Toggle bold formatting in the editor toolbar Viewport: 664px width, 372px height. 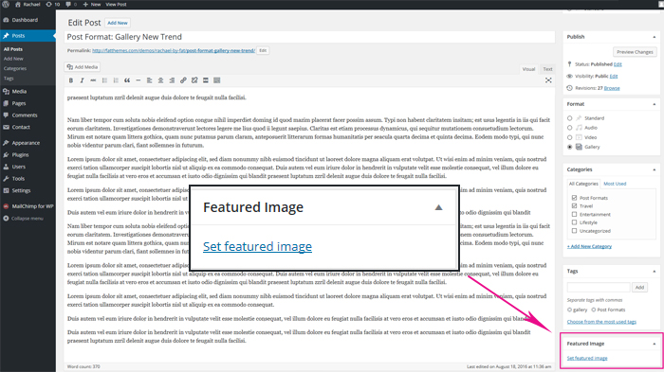71,80
